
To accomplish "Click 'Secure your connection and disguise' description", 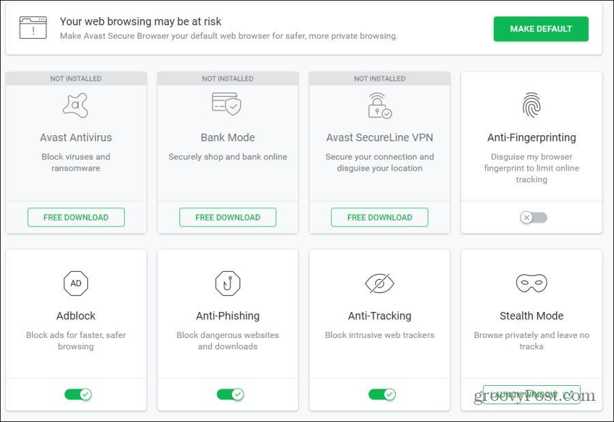I will pos(379,163).
